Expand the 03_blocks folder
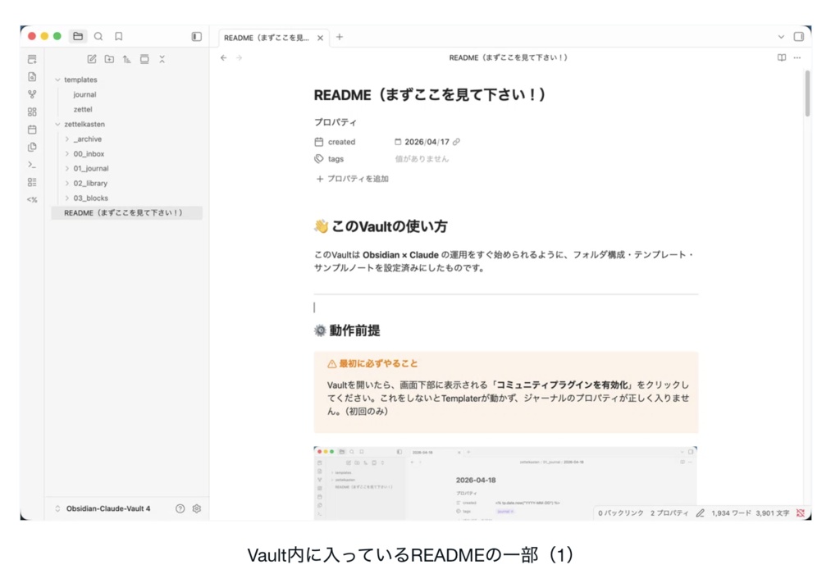The width and height of the screenshot is (840, 583). click(x=67, y=198)
